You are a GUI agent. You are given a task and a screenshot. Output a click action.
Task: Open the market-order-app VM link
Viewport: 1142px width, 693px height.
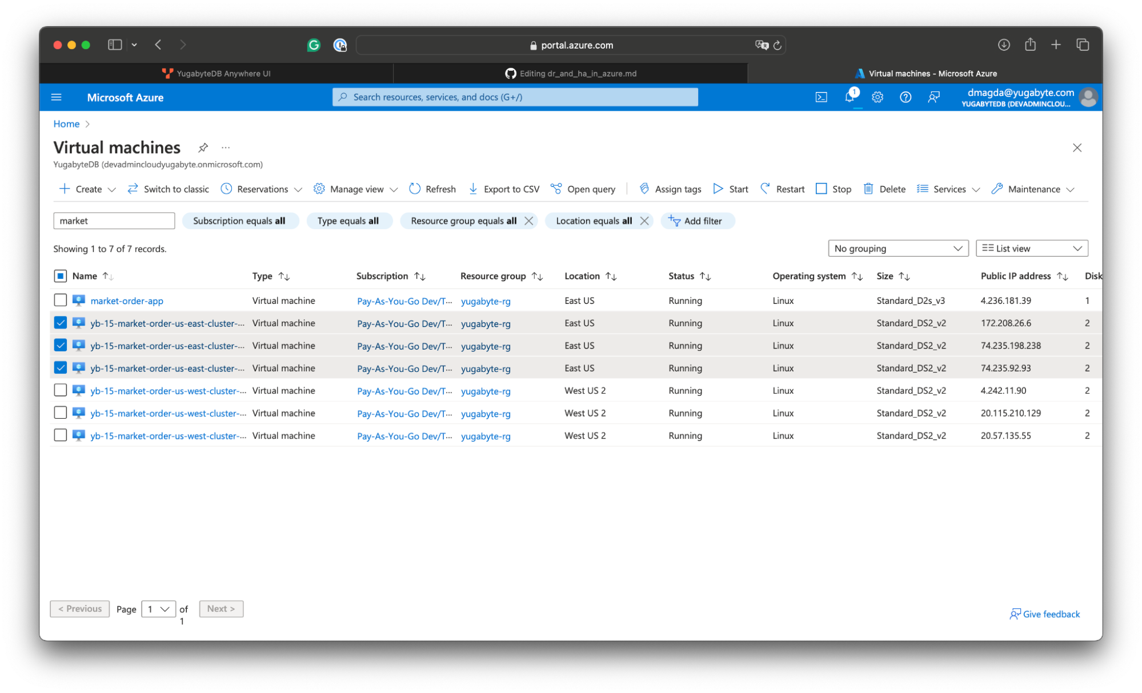[x=127, y=301]
